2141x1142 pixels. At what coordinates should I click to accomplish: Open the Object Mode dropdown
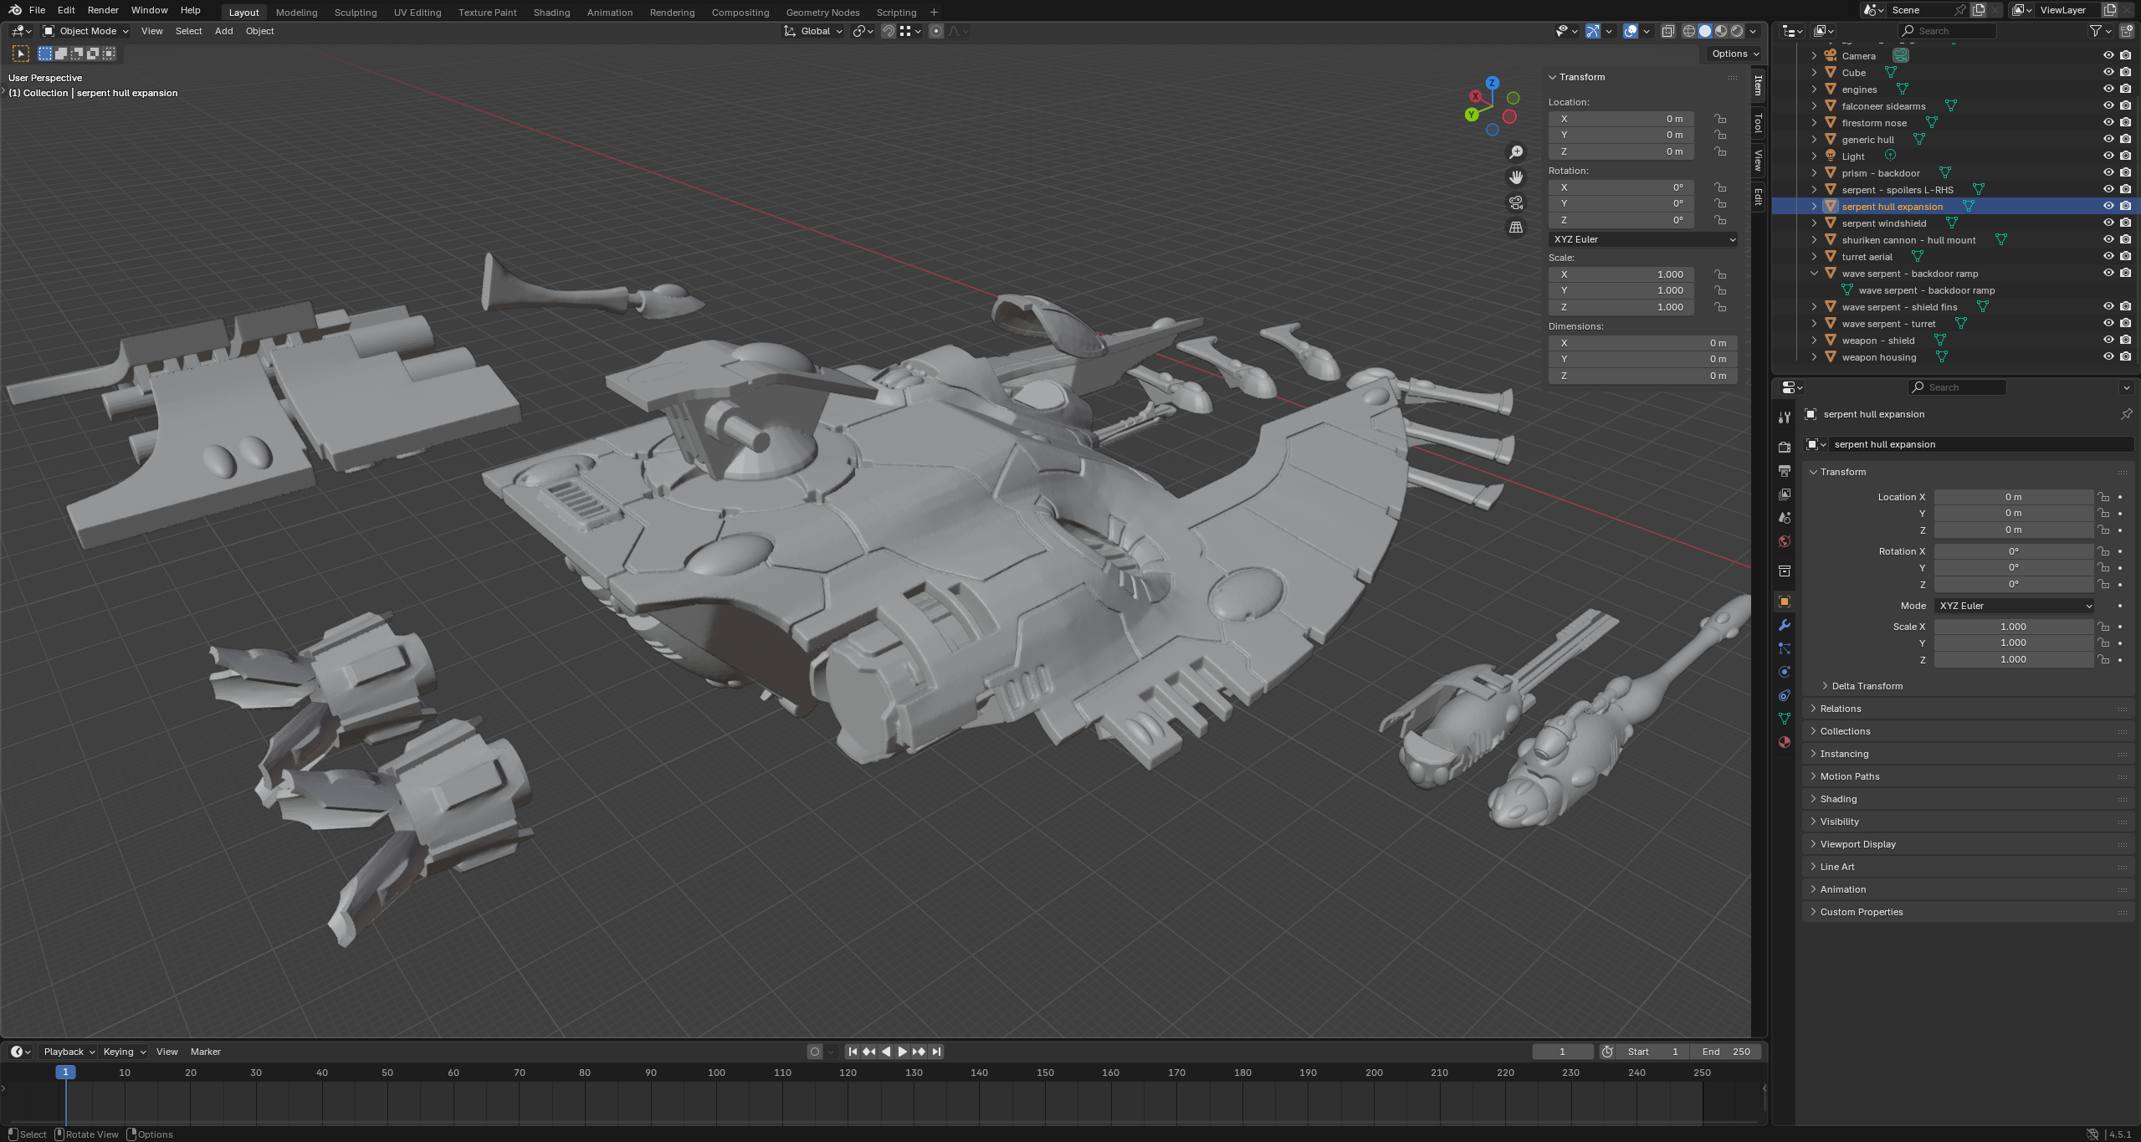pyautogui.click(x=86, y=31)
